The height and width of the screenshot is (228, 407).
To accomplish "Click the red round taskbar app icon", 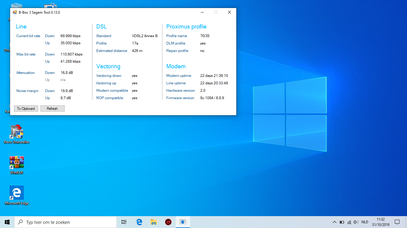I will click(168, 222).
